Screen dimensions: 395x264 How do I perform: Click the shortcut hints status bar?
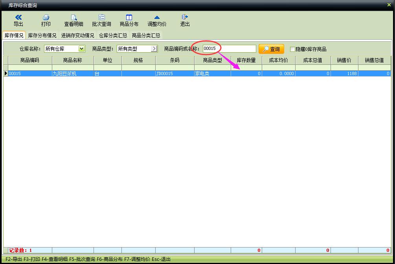tap(197, 259)
